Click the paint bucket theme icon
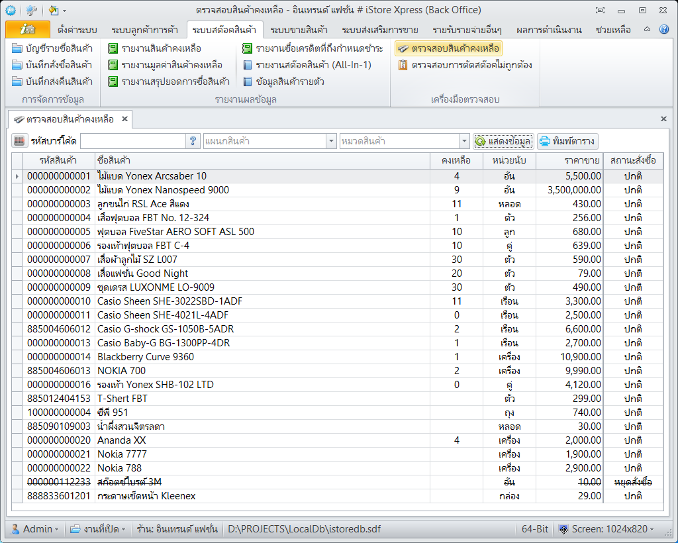 53,11
